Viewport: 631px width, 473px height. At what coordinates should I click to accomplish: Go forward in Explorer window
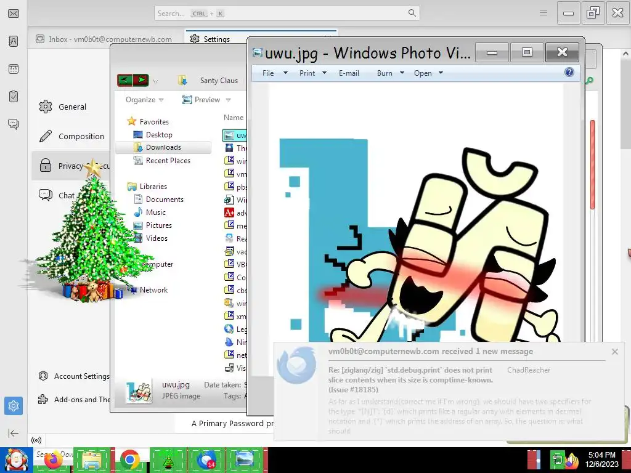(141, 80)
